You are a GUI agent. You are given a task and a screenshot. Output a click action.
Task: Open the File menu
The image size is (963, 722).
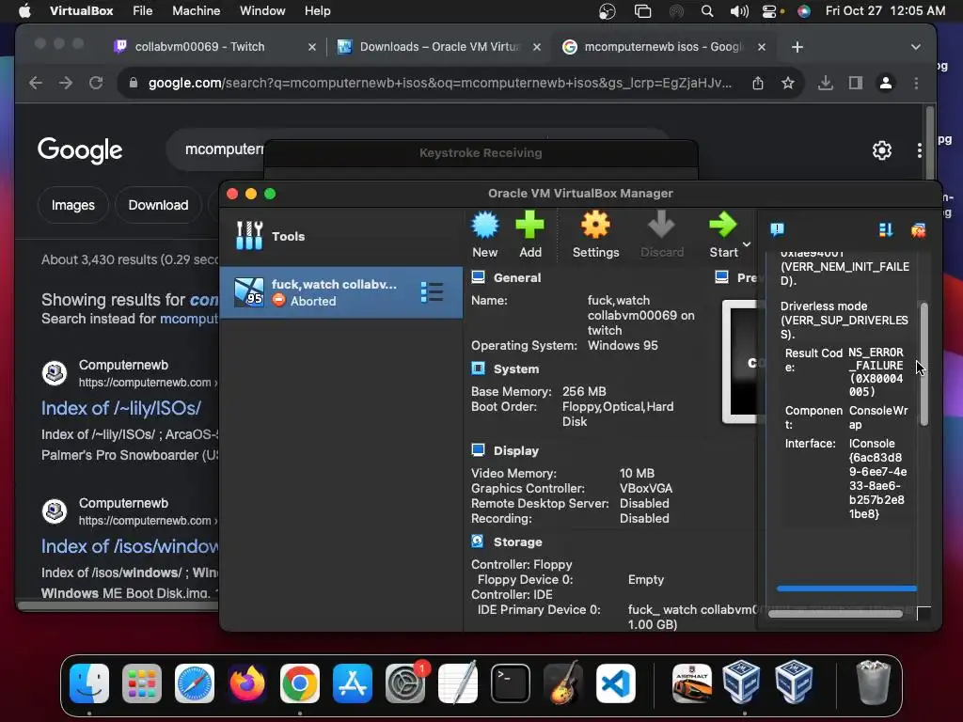(143, 11)
